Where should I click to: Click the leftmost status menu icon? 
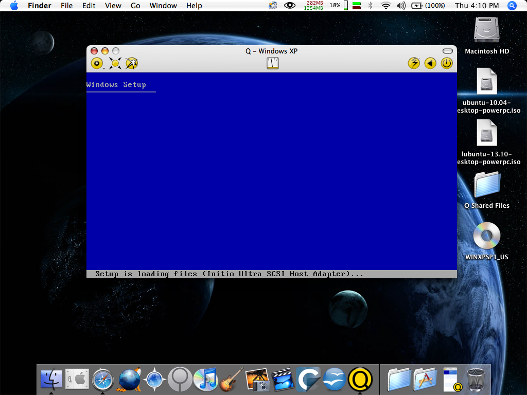click(x=273, y=6)
